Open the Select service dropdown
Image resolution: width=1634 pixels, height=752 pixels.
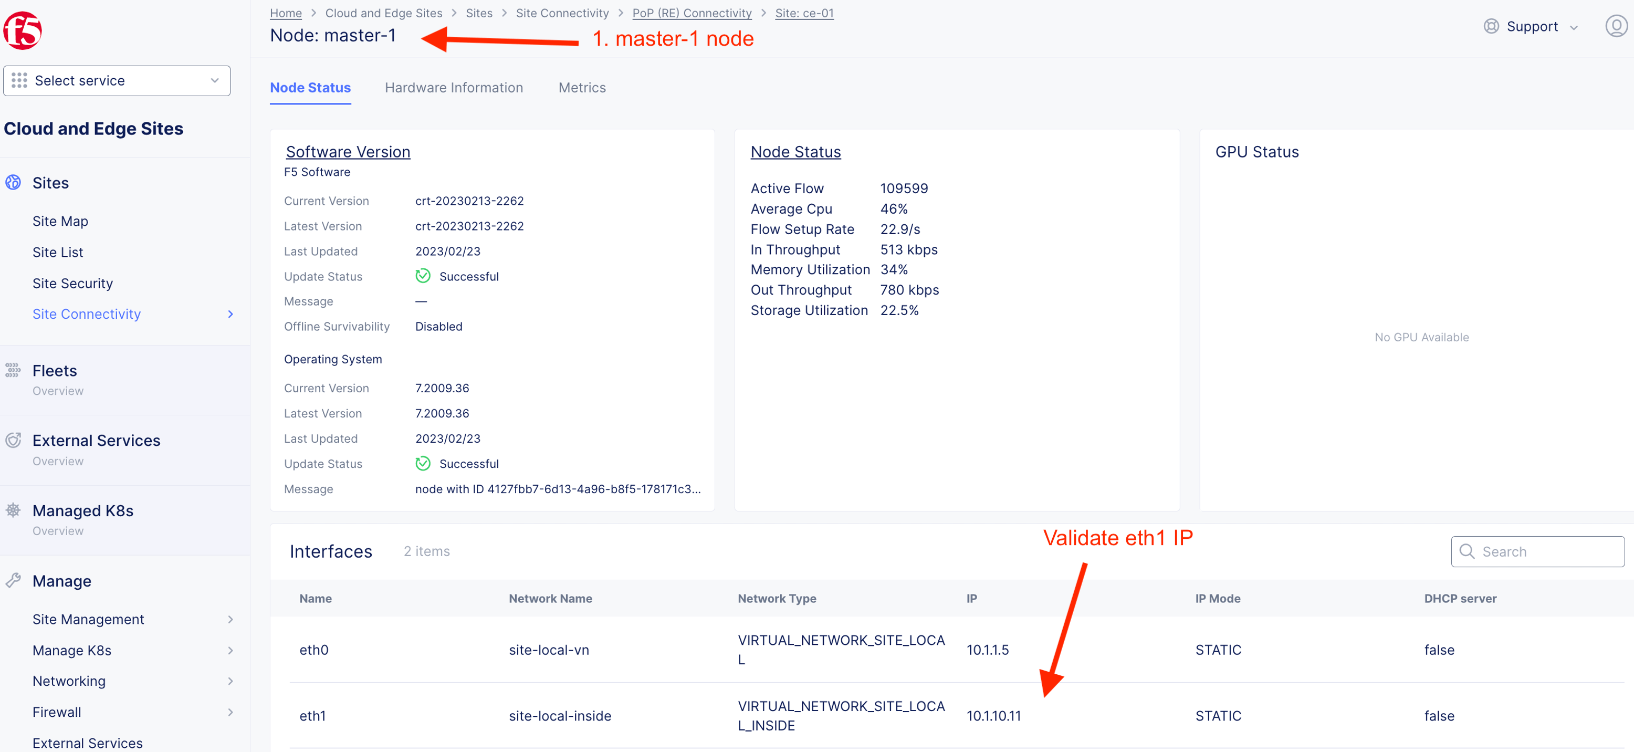click(x=117, y=80)
